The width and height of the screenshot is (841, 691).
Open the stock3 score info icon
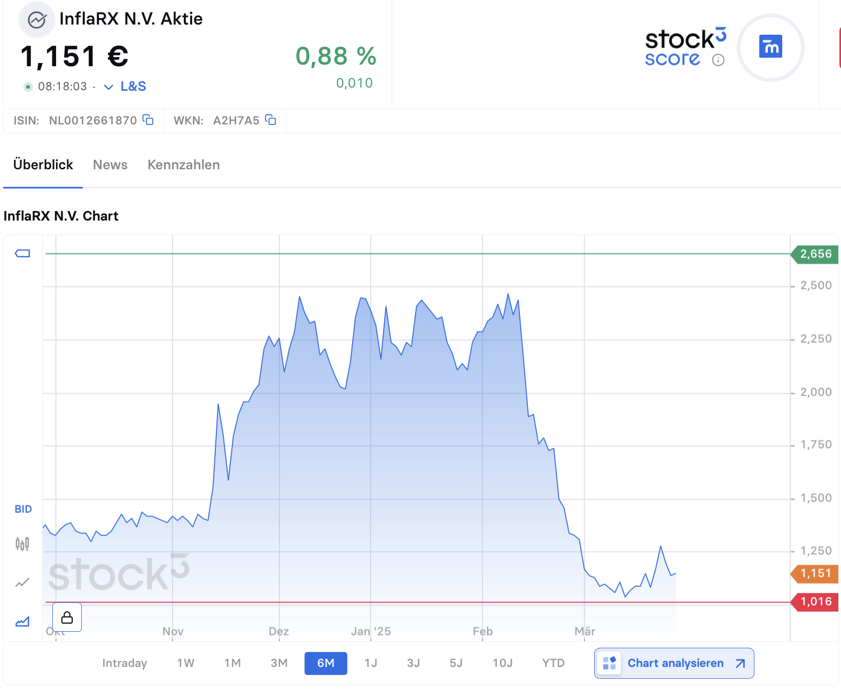(718, 60)
